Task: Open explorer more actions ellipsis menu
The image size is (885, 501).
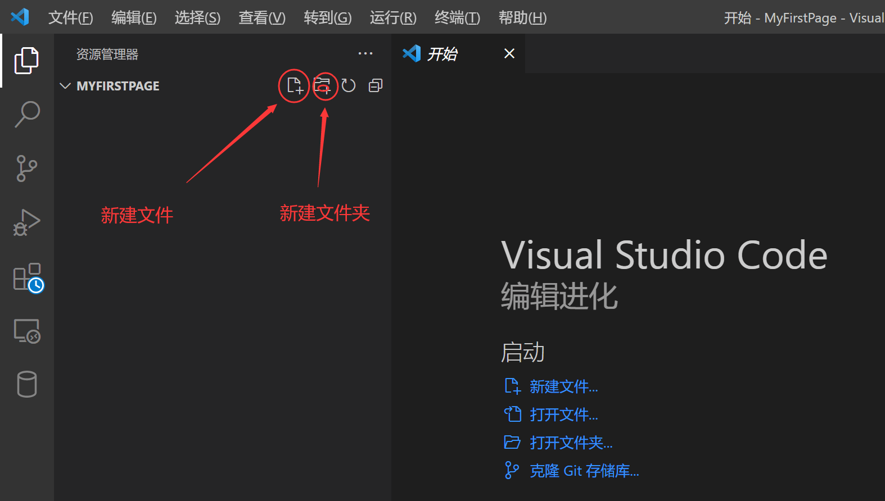Action: click(x=365, y=53)
